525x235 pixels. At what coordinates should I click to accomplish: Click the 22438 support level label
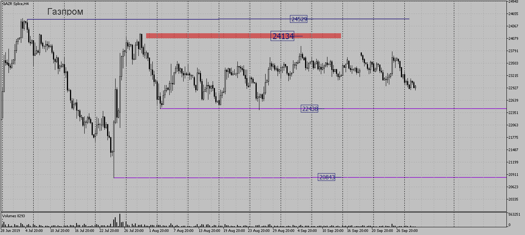click(x=310, y=109)
